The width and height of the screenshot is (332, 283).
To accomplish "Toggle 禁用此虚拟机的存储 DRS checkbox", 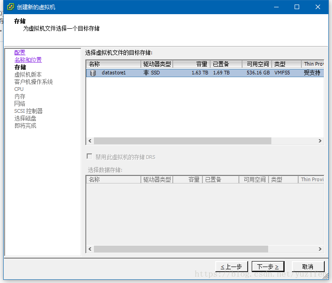I will point(89,157).
